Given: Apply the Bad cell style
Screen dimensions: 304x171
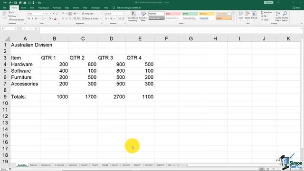Looking at the screenshot, I should [x=173, y=14].
